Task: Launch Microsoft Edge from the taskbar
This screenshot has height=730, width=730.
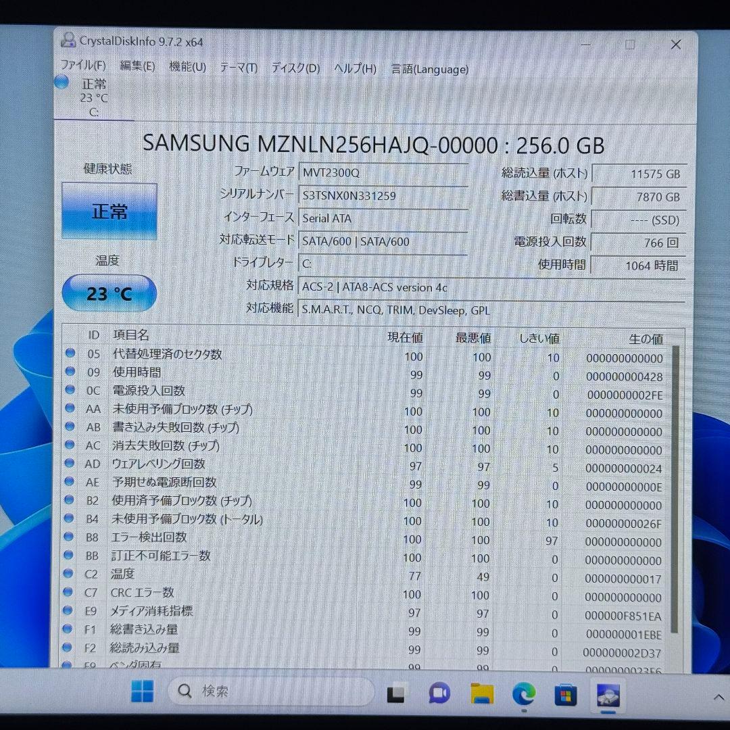Action: click(525, 692)
